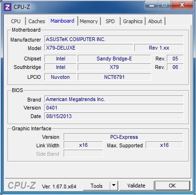Viewport: 196px width, 195px height.
Task: Click the Validate button
Action: (x=136, y=186)
